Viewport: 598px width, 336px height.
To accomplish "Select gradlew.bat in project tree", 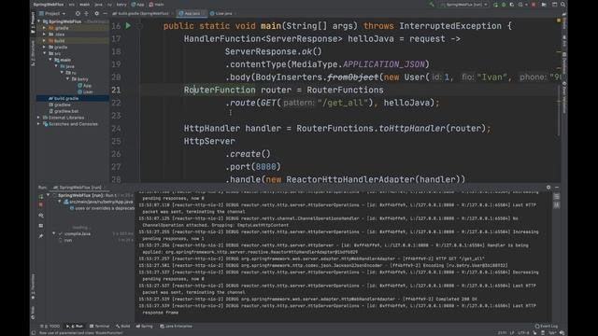I will (x=64, y=111).
